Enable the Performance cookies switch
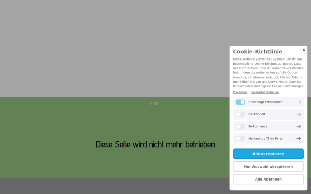The height and width of the screenshot is (194, 311). click(x=240, y=126)
